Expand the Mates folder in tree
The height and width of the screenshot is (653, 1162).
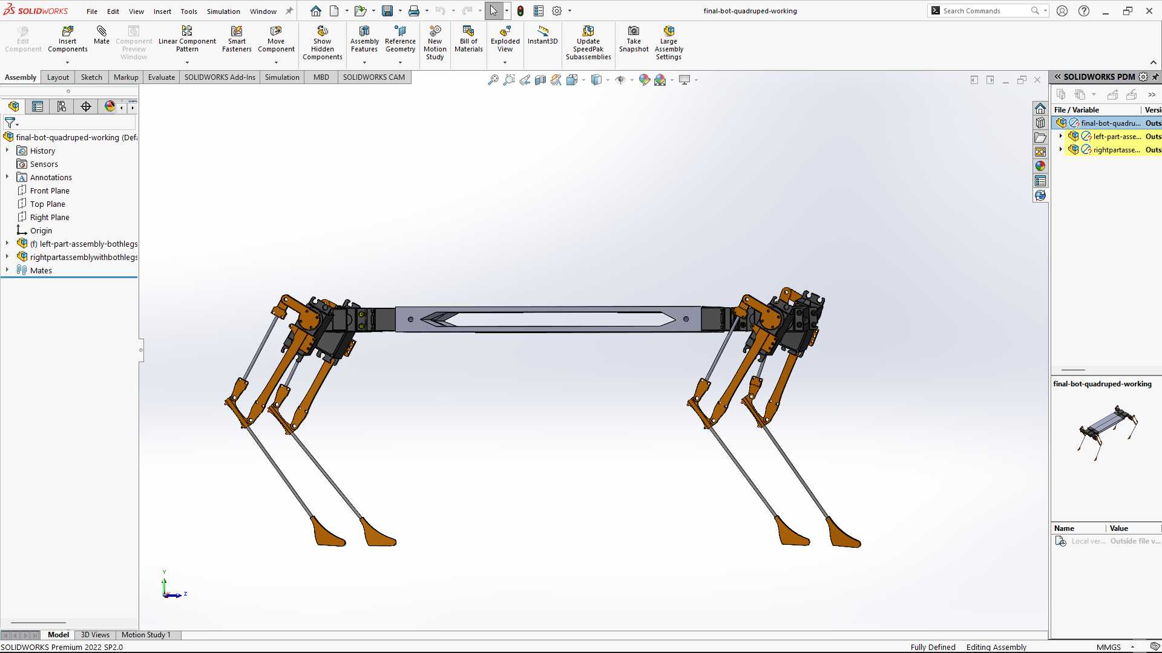pos(7,270)
